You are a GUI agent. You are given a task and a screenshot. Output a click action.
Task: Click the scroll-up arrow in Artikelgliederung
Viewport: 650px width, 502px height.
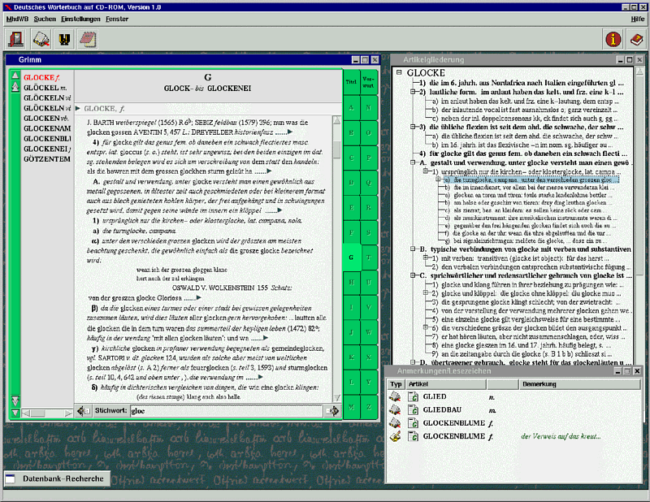pos(639,71)
